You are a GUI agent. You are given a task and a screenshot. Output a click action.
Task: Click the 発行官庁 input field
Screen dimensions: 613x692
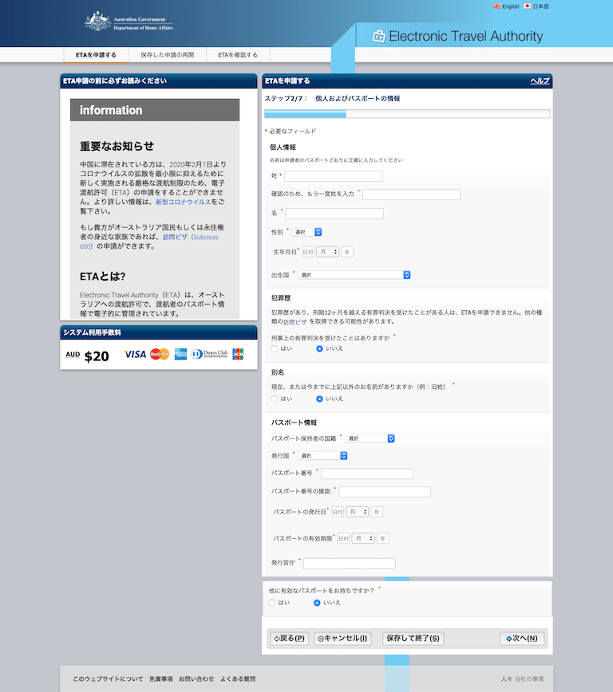[350, 564]
